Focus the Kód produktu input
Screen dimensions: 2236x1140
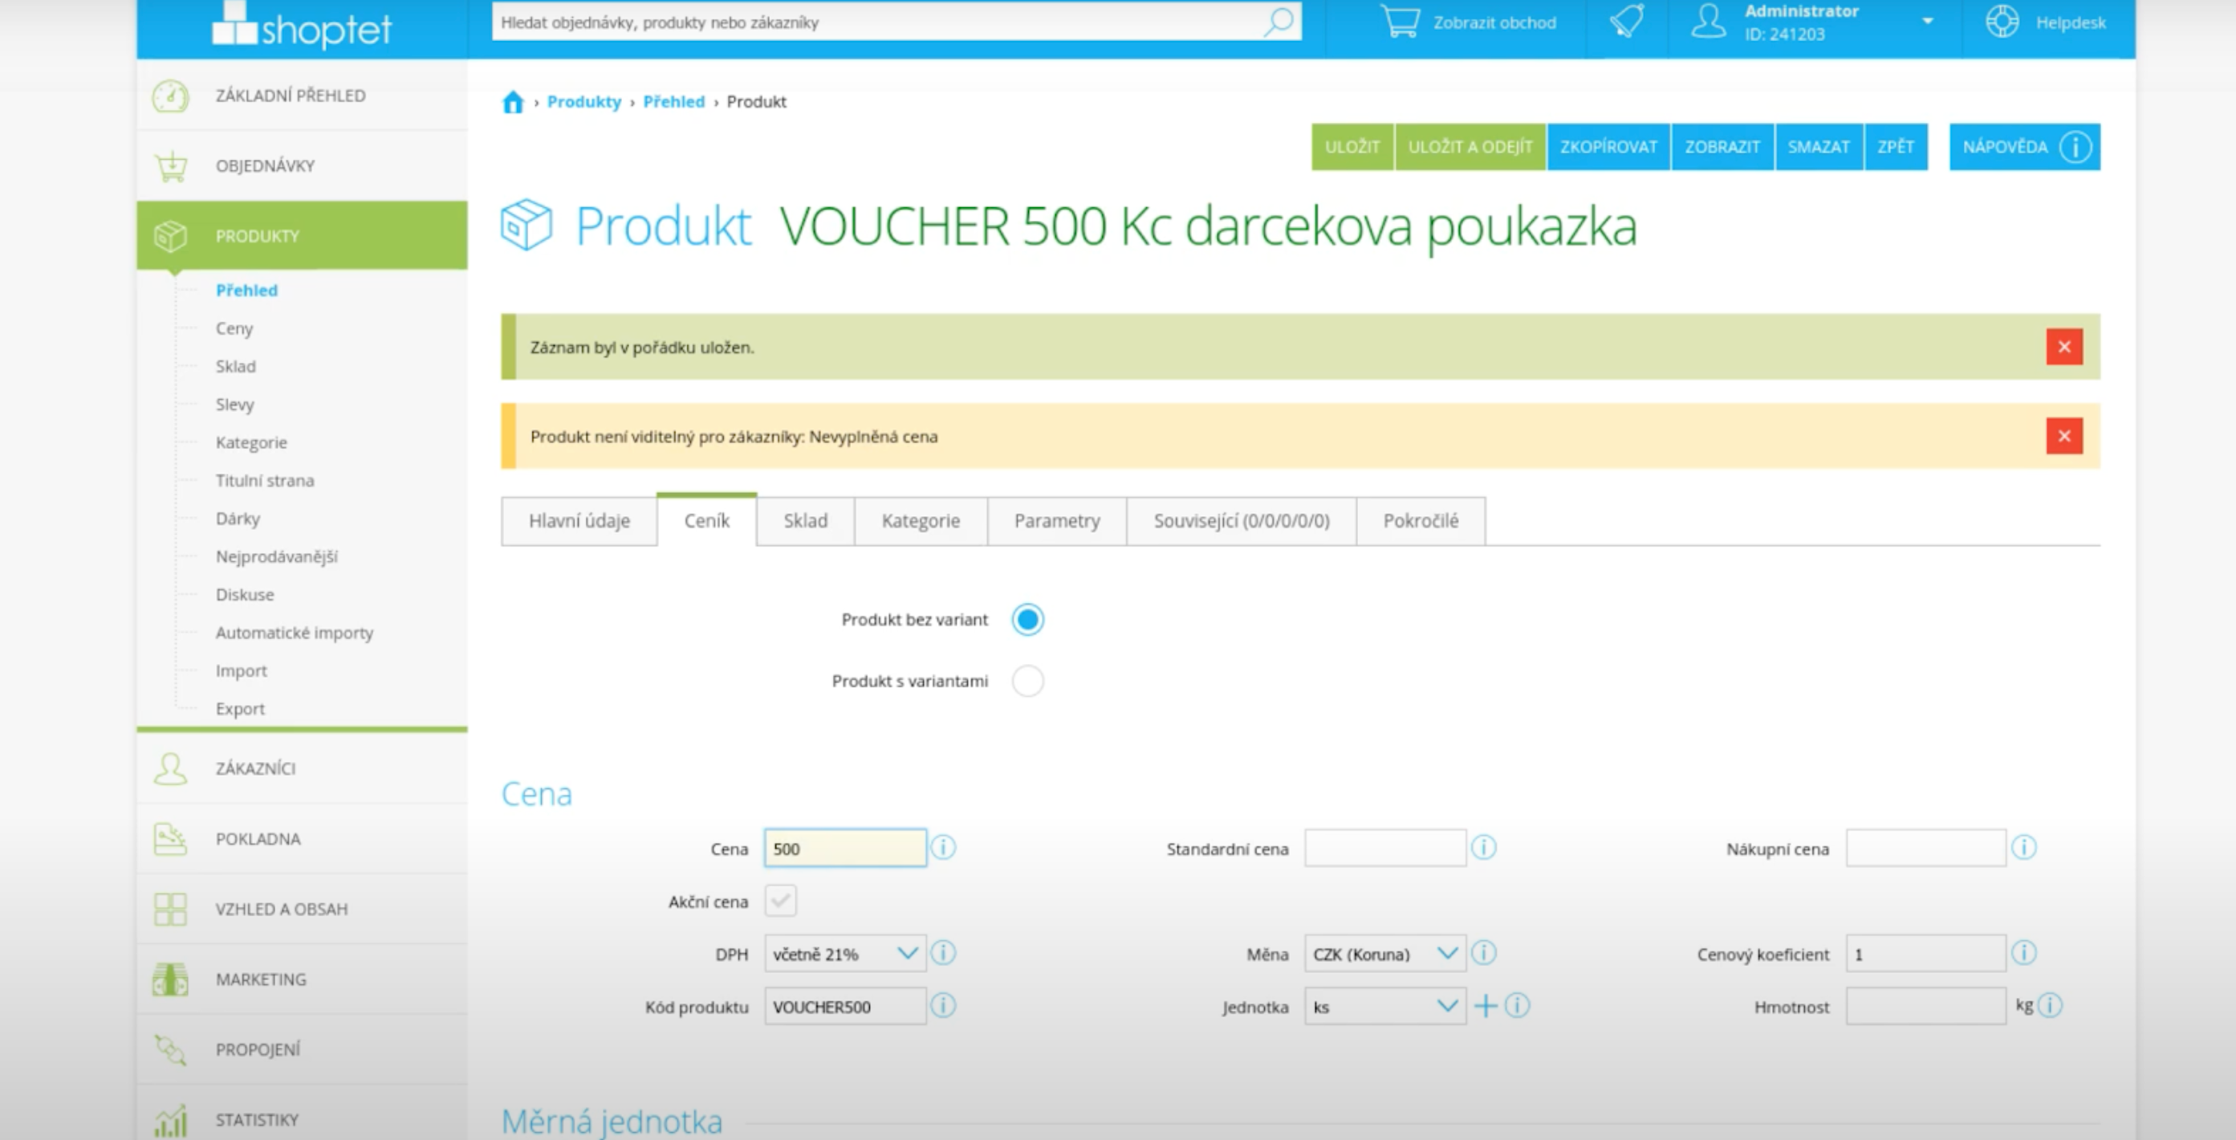point(844,1008)
